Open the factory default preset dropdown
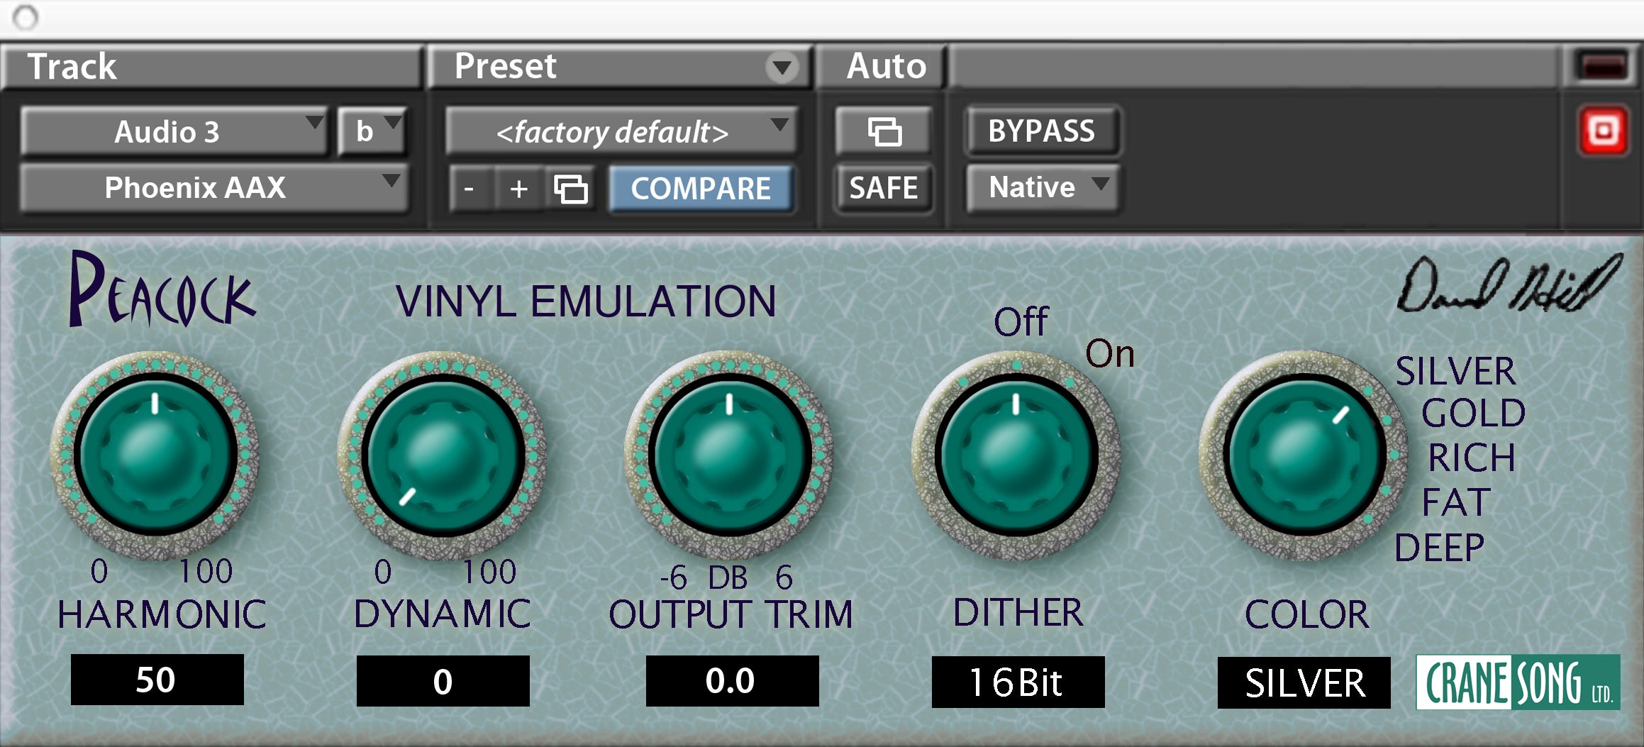This screenshot has height=747, width=1644. coord(620,132)
